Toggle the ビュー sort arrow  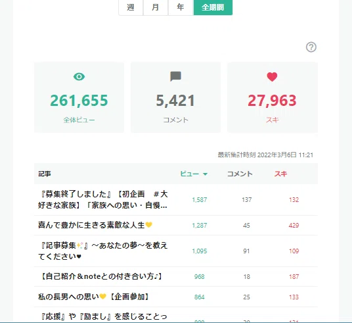point(205,174)
